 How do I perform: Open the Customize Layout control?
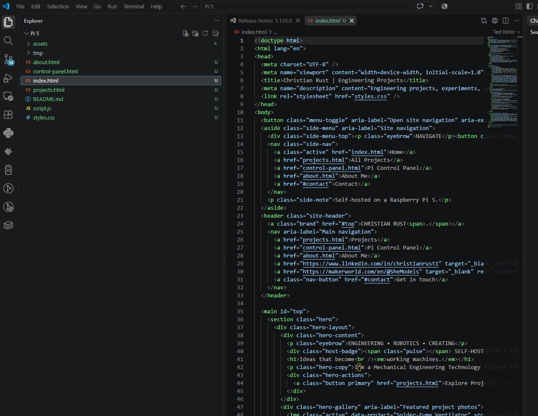pos(519,6)
